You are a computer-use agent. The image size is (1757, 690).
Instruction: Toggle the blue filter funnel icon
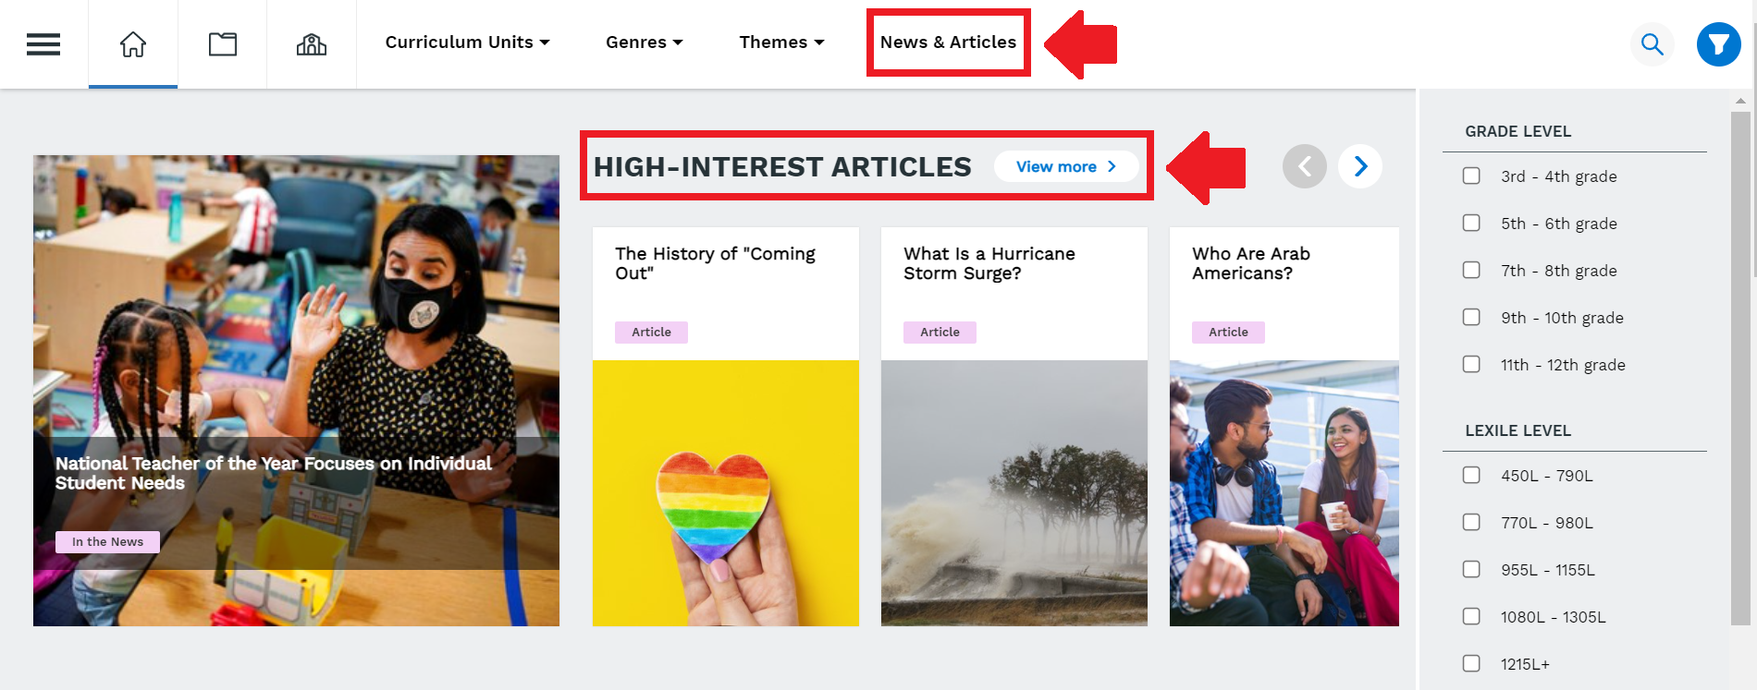[x=1719, y=44]
